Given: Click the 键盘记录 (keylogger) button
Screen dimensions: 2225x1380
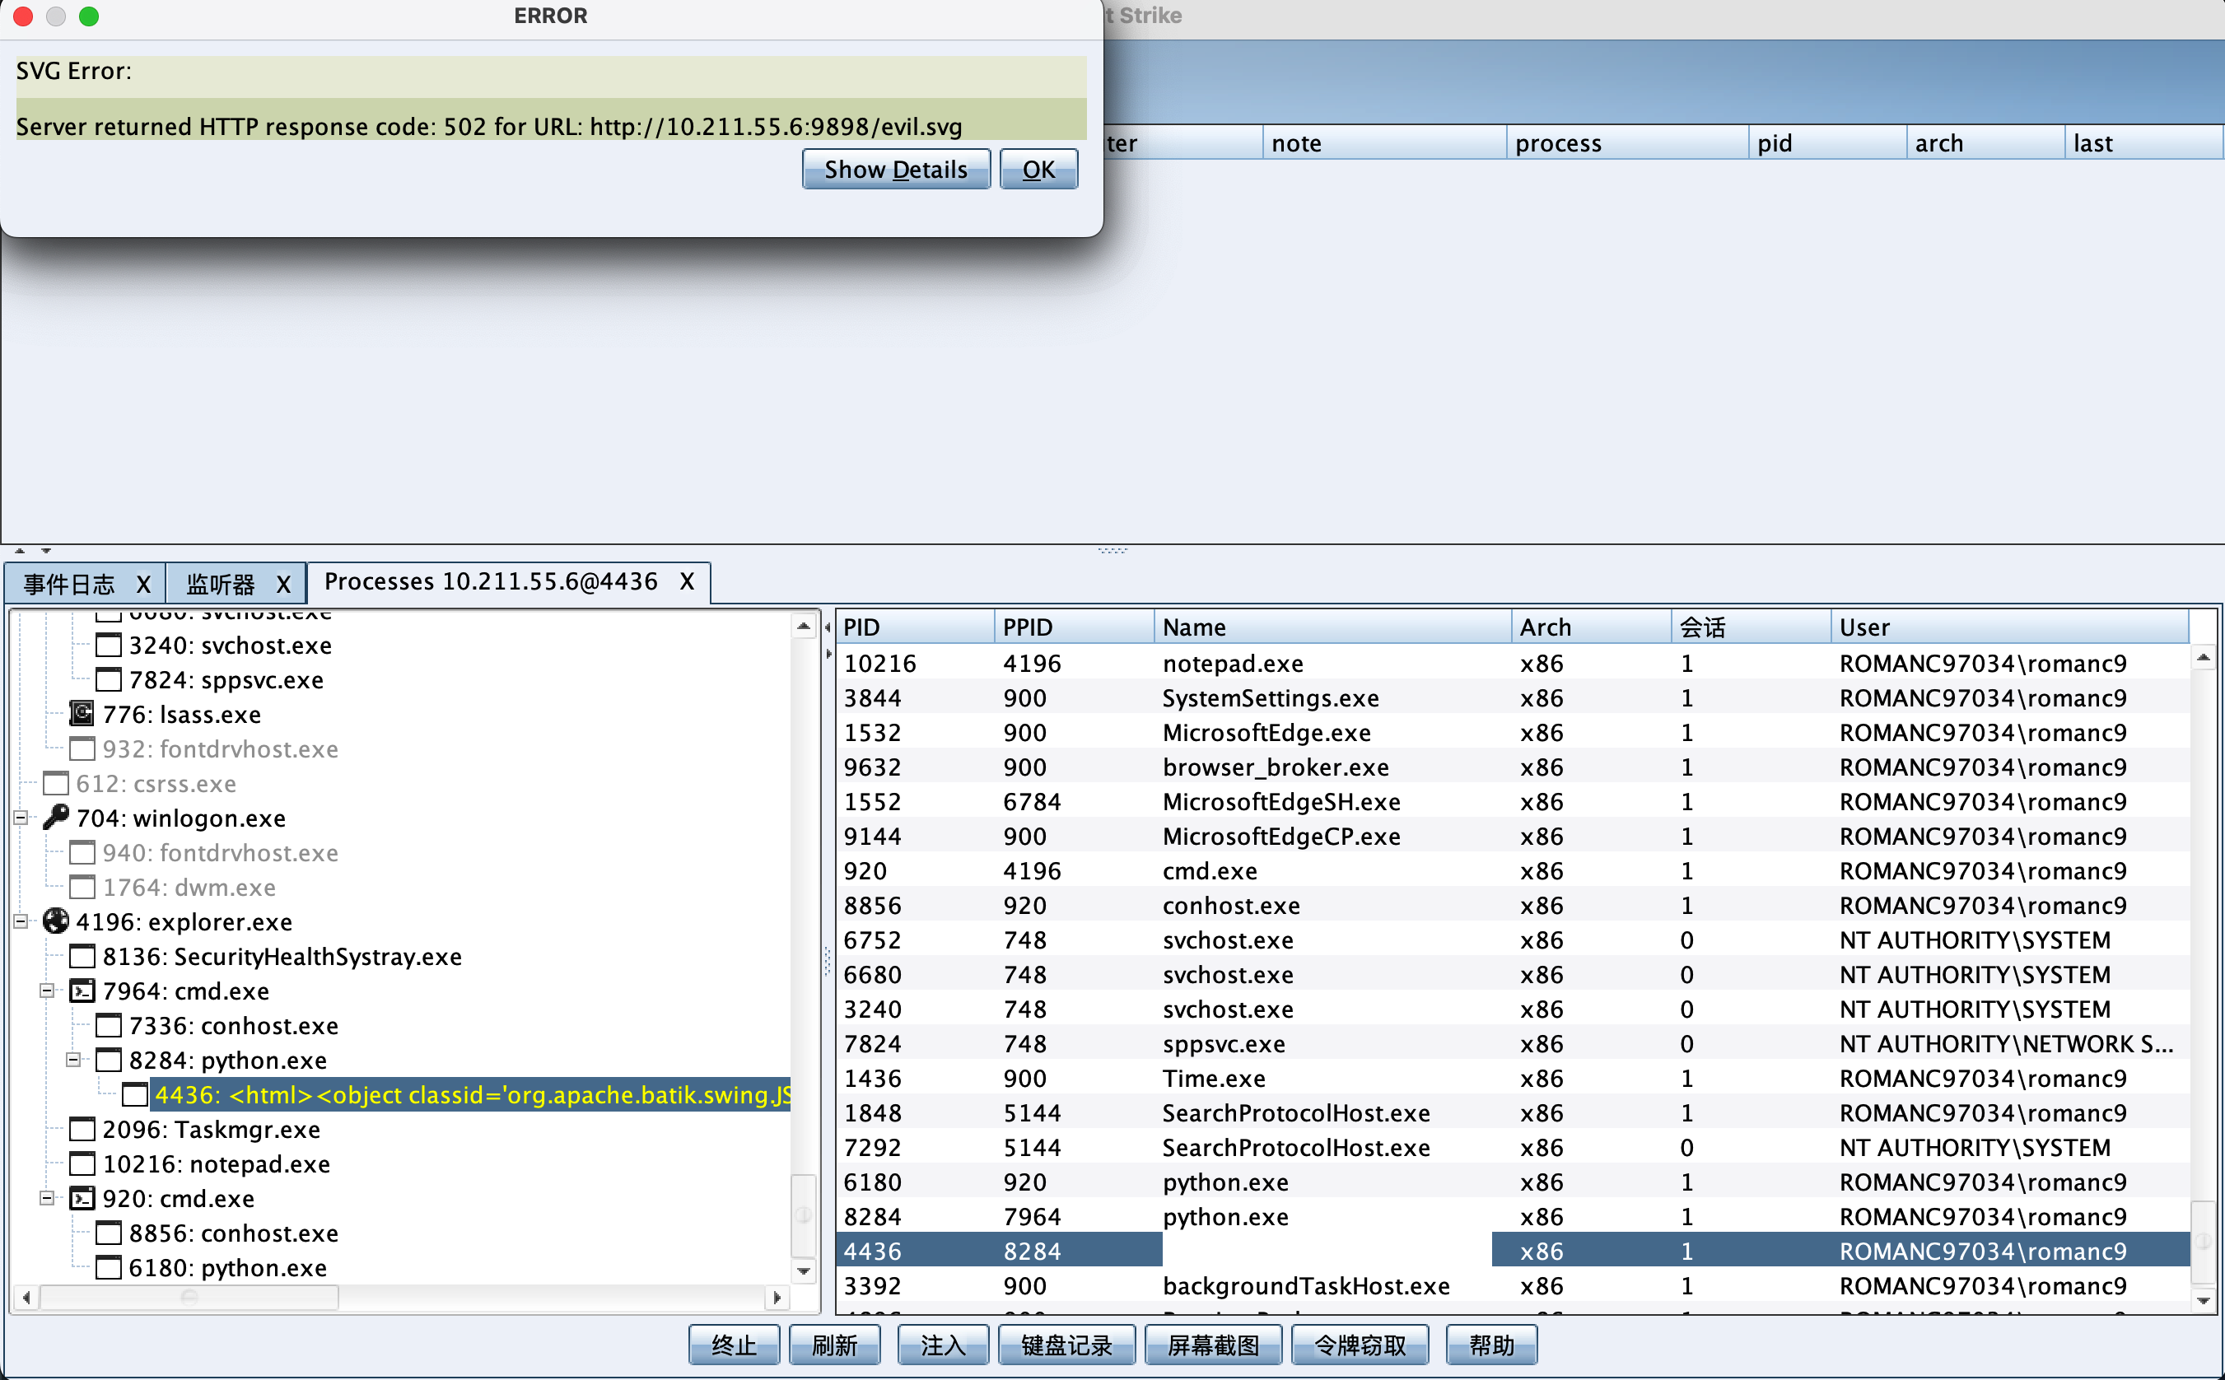Looking at the screenshot, I should pos(1067,1345).
